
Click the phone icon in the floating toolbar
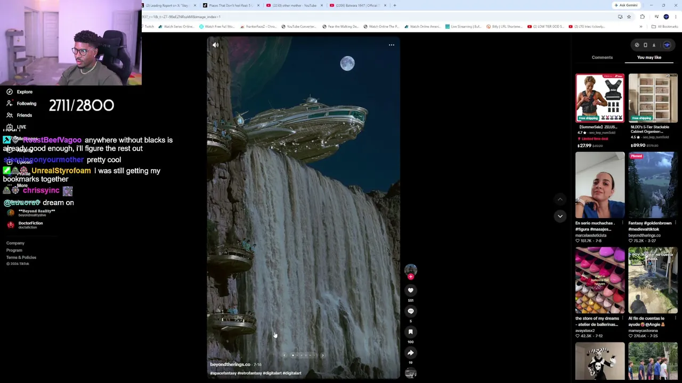point(645,45)
